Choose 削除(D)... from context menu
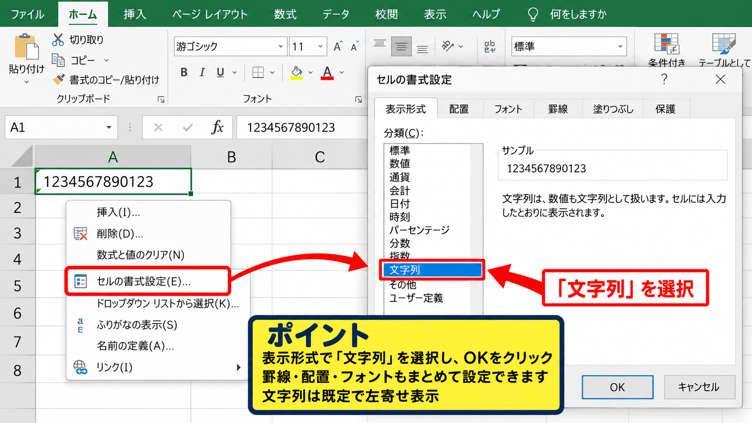The height and width of the screenshot is (423, 752). [148, 234]
